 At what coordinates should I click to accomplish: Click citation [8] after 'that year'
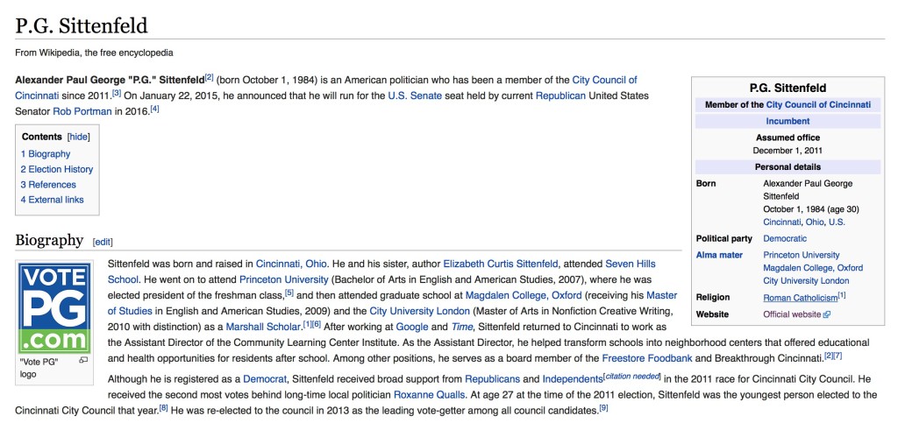(x=163, y=408)
